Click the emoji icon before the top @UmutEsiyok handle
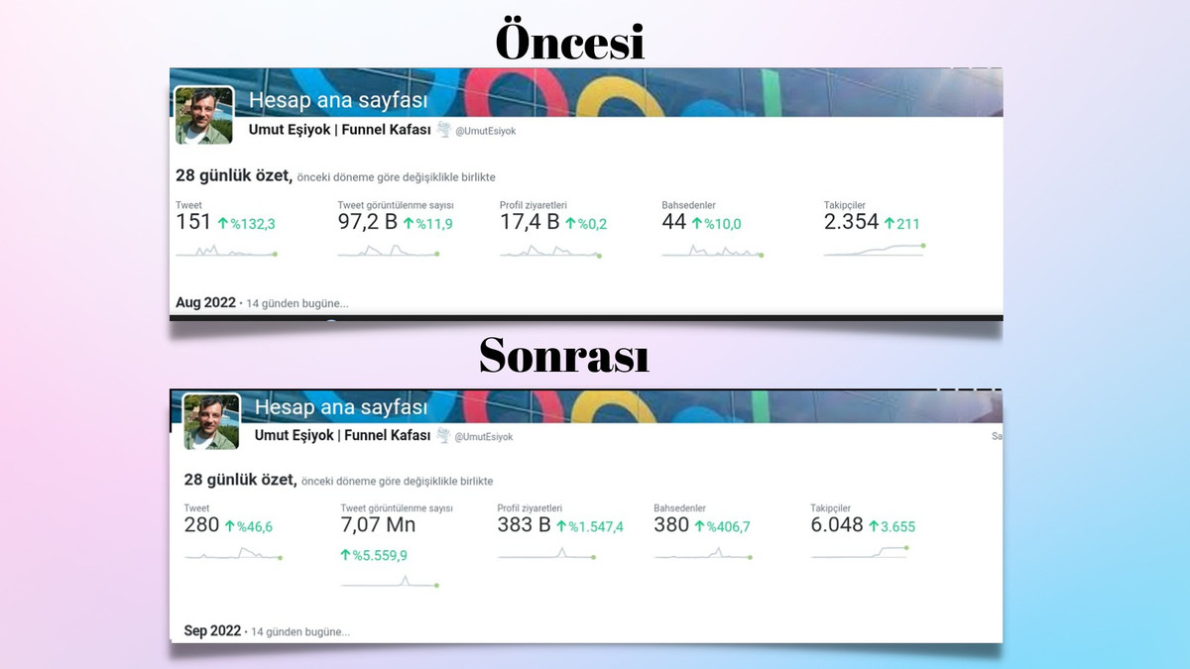 click(443, 130)
